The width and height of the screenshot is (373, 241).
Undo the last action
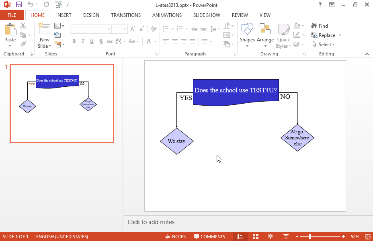[x=31, y=4]
